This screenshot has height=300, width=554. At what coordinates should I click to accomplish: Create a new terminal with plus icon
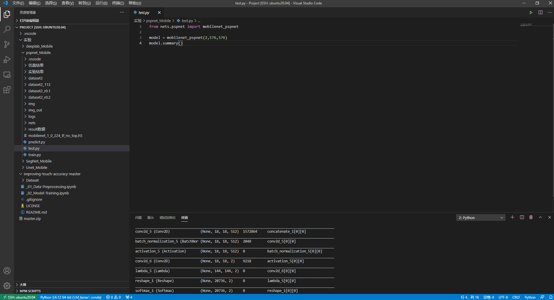[512, 217]
